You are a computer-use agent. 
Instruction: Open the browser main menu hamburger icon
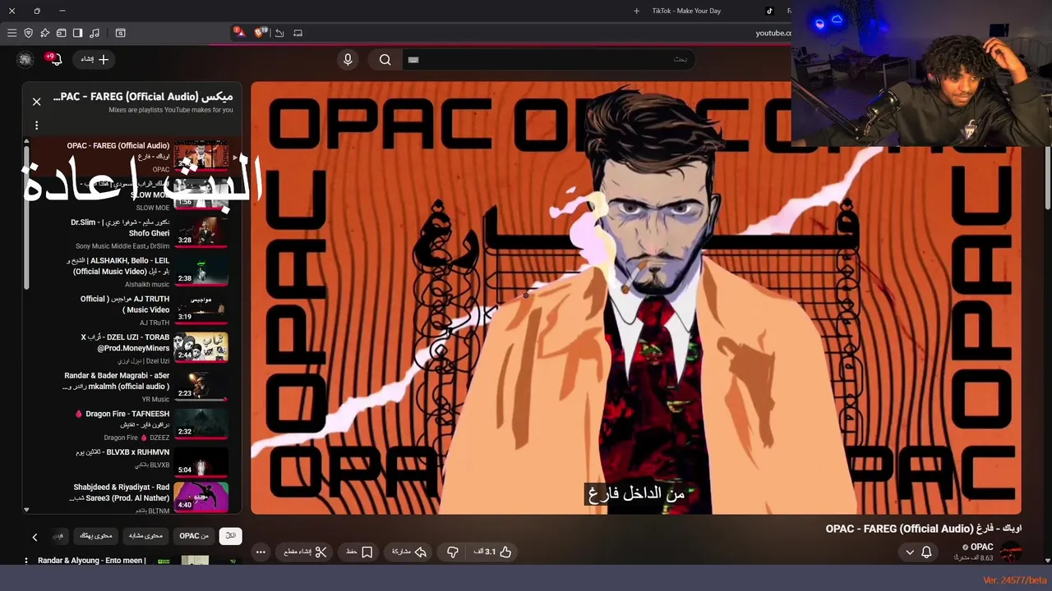[x=12, y=33]
